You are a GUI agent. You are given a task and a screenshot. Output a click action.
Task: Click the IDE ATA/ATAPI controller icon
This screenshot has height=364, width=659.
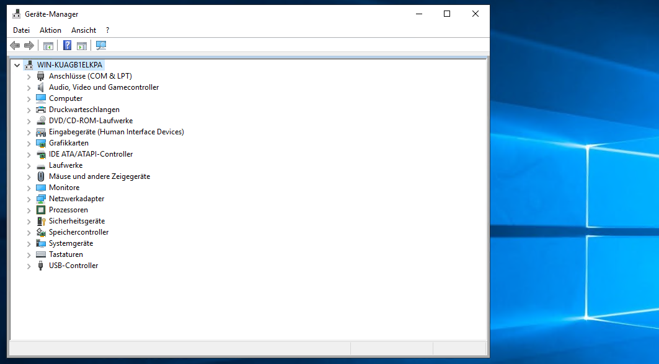(x=41, y=154)
